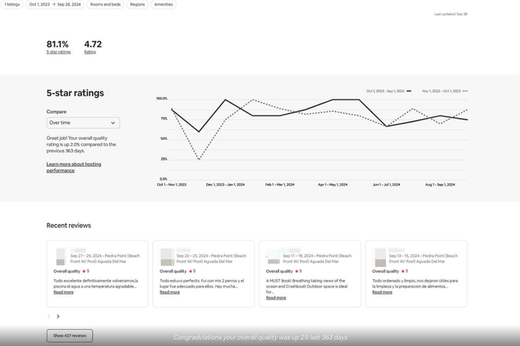This screenshot has height=346, width=520.
Task: Switch to the Rating metric tab
Action: [x=92, y=47]
